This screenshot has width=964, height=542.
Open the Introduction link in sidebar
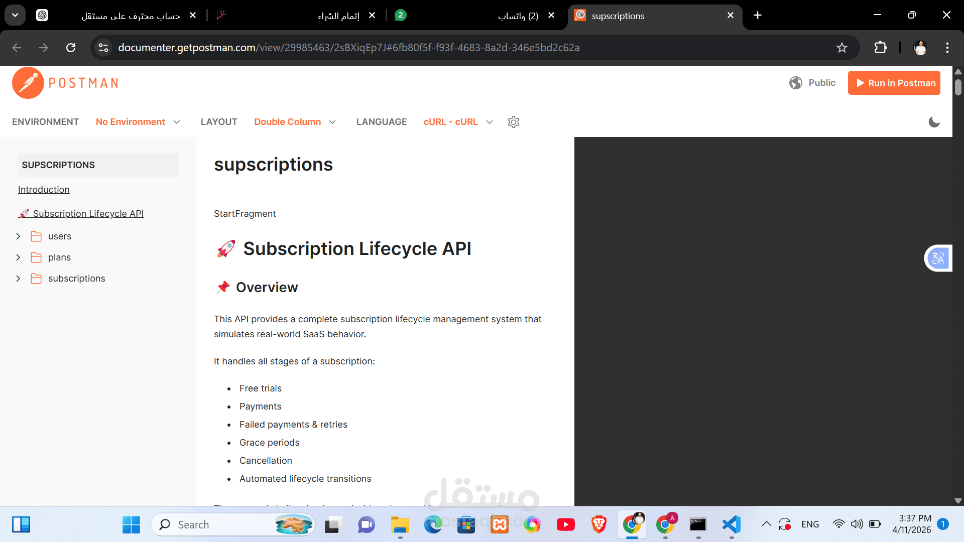44,190
